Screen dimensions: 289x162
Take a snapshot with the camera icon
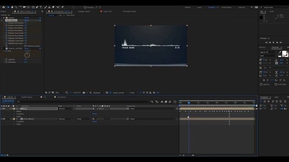pyautogui.click(x=84, y=93)
